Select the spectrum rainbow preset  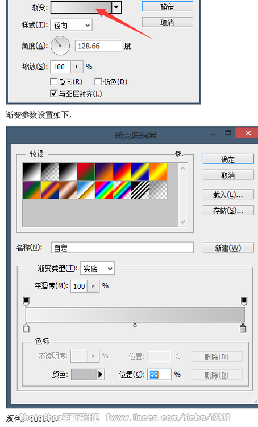tap(104, 190)
